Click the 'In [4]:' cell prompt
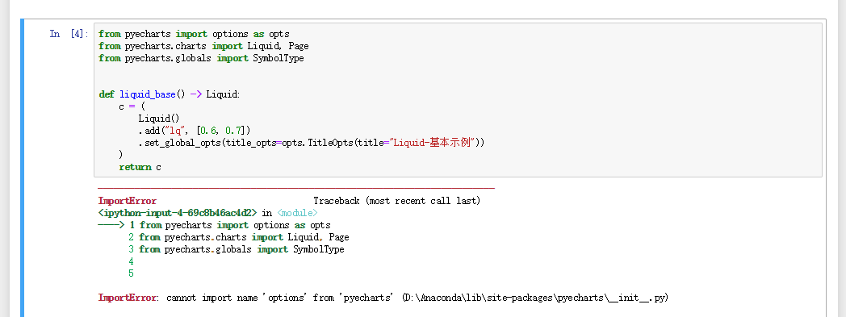The width and height of the screenshot is (846, 317). (x=69, y=34)
